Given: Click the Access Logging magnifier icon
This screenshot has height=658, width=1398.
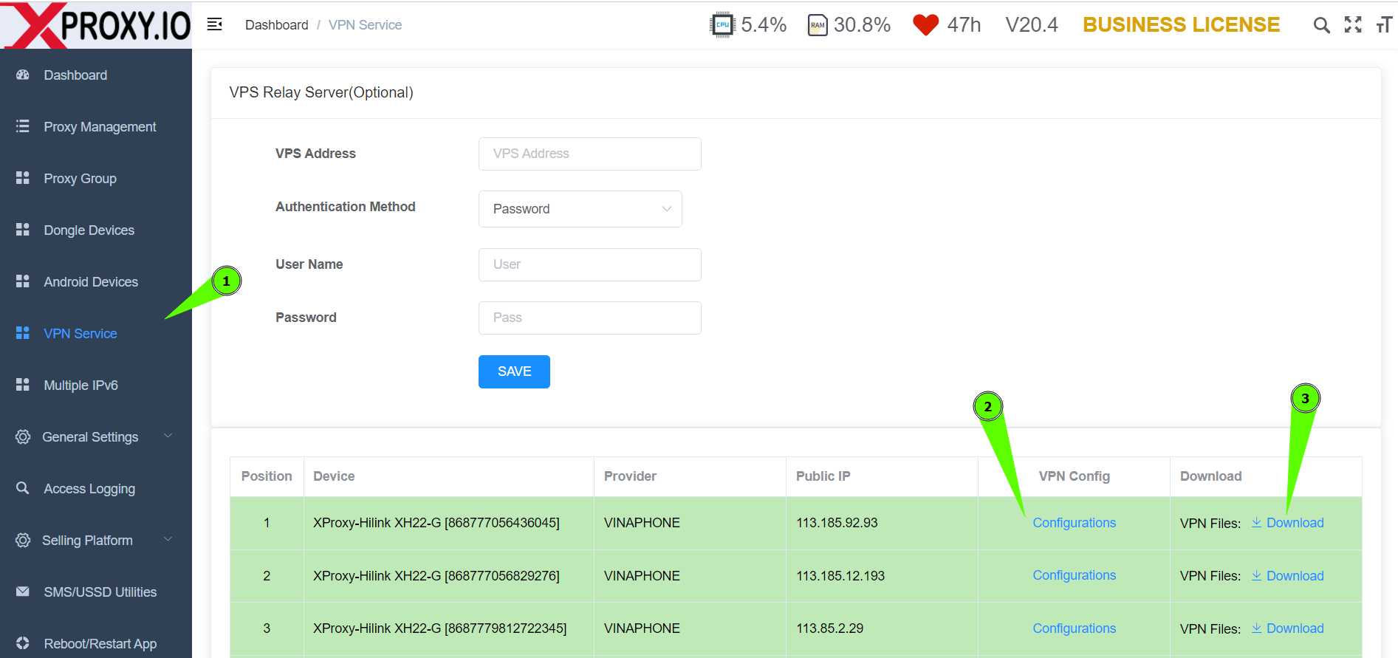Looking at the screenshot, I should click(x=23, y=488).
